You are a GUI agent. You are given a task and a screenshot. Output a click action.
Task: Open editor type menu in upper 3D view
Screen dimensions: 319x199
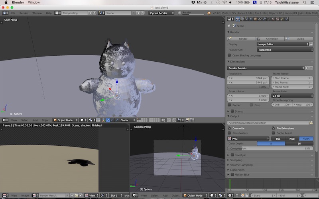5,120
